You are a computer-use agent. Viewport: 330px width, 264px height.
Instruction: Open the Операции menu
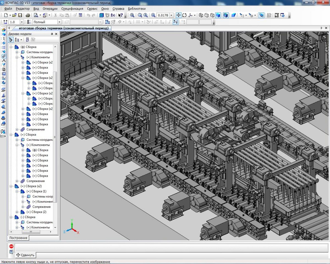(50, 9)
